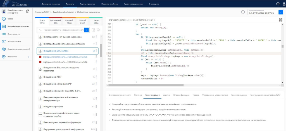Click config icon beside Внешняя утечка через страницы ошибок
The width and height of the screenshot is (286, 131).
40,115
